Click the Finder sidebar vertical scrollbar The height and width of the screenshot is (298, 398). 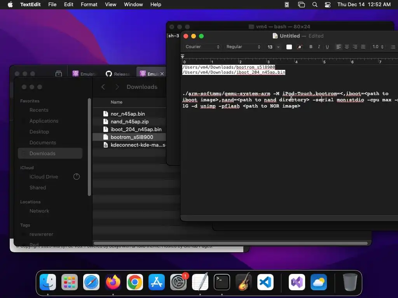[x=89, y=147]
